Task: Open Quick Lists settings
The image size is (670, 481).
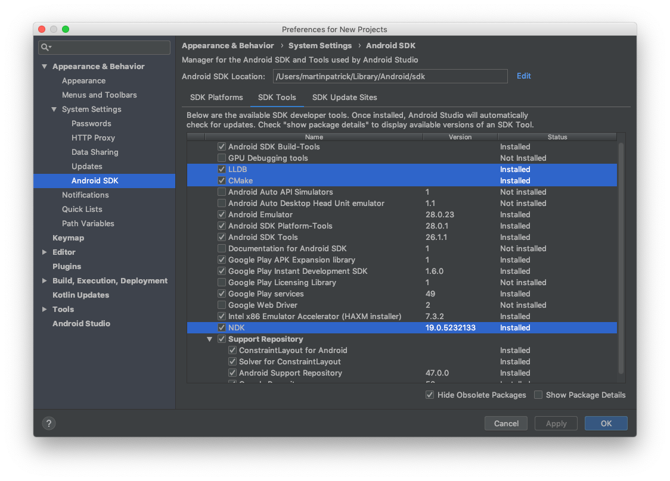Action: click(x=82, y=209)
